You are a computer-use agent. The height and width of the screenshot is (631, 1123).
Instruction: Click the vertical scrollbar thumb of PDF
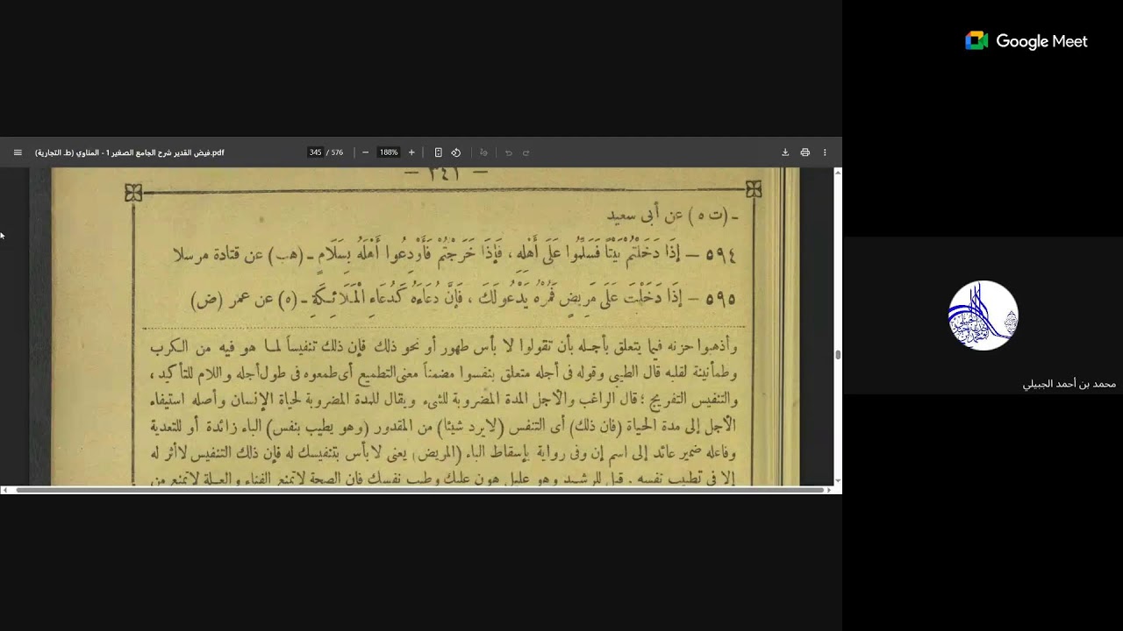click(x=838, y=355)
